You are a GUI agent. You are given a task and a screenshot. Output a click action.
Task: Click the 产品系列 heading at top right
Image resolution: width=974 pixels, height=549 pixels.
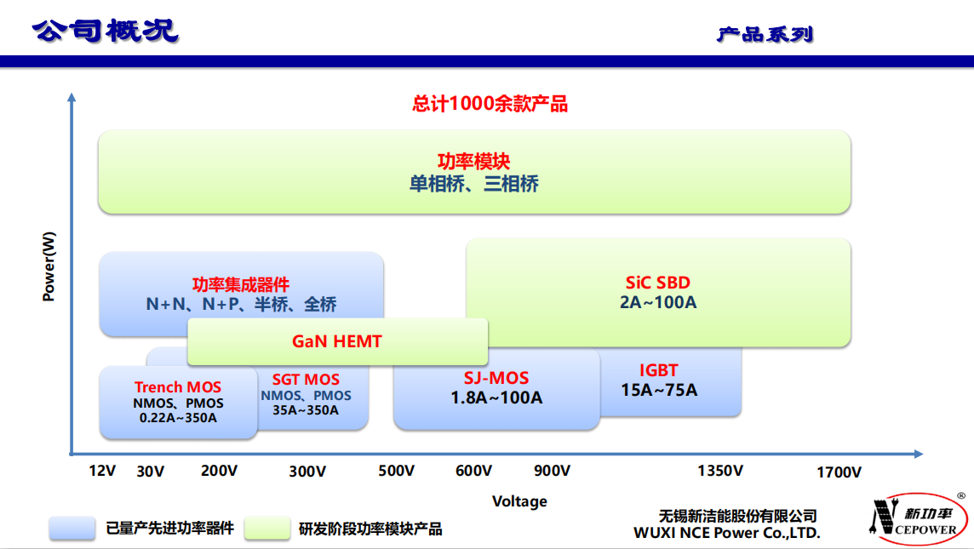(x=765, y=35)
